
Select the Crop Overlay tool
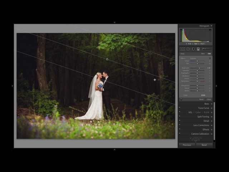(x=182, y=49)
